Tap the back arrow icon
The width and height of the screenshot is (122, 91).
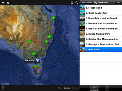click(x=3, y=3)
